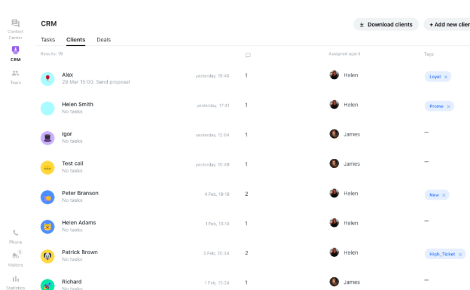The image size is (470, 290).
Task: Switch to the Tasks tab
Action: [x=48, y=40]
